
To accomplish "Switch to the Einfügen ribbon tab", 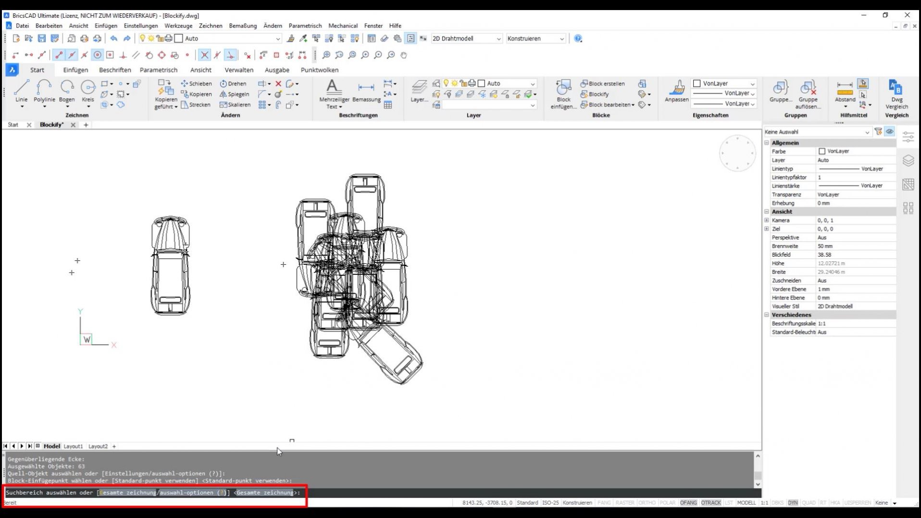I will click(75, 70).
